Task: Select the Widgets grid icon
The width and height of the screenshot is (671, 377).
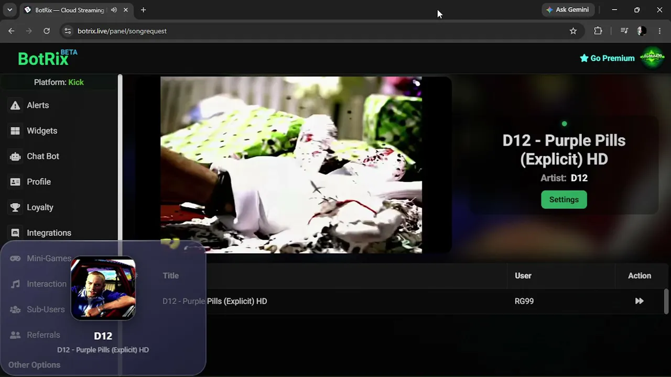Action: pyautogui.click(x=15, y=131)
